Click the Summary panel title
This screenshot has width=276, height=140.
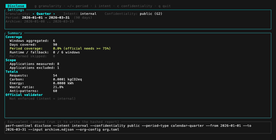(15, 33)
